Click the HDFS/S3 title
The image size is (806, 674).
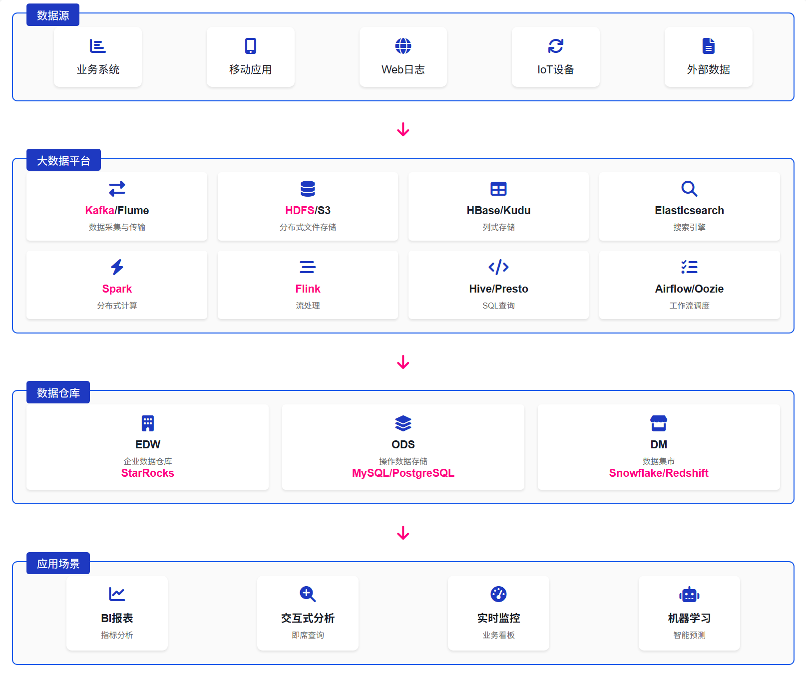pyautogui.click(x=308, y=211)
